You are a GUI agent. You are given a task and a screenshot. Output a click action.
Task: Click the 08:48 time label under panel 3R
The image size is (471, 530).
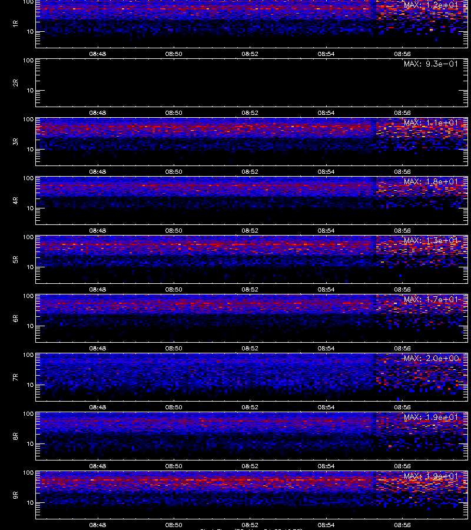98,172
